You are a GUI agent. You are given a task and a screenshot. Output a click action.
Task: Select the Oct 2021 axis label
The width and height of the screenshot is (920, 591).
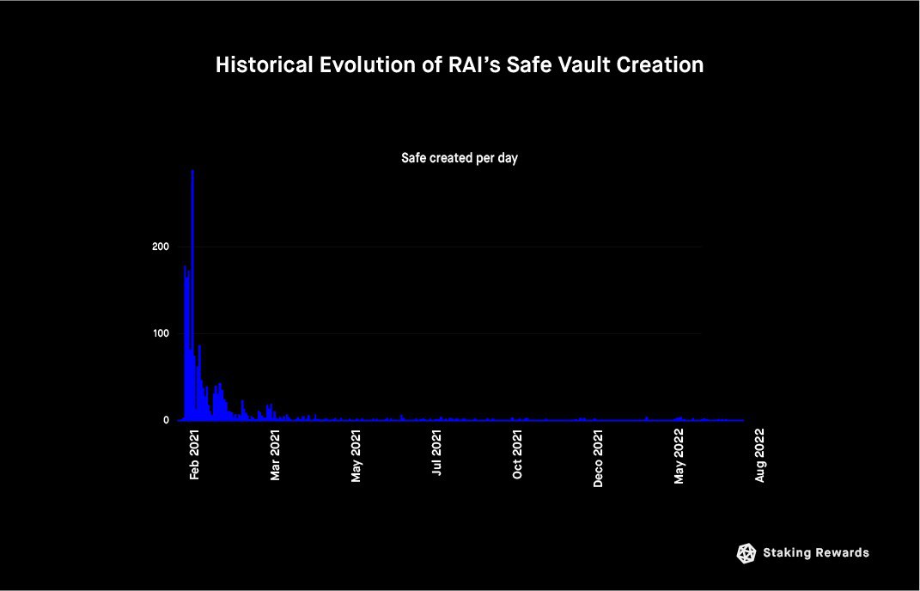[517, 454]
